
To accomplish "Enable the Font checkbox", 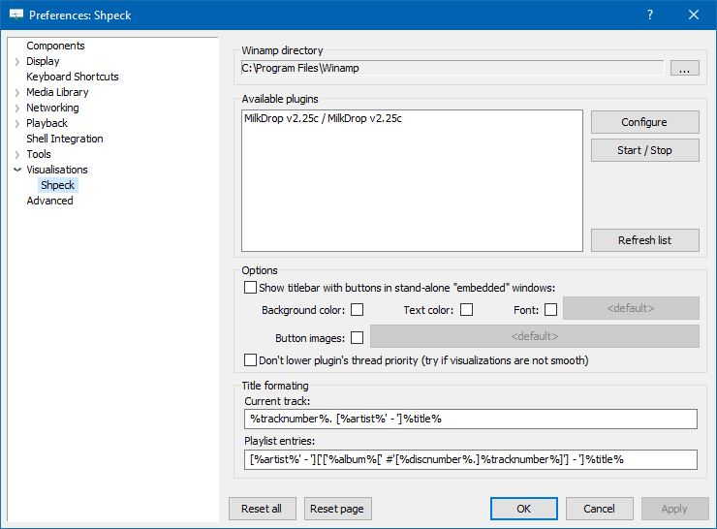I will coord(550,310).
